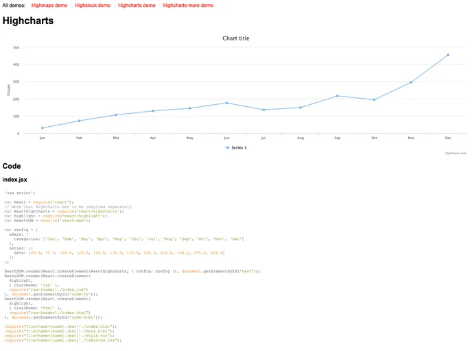Click the 200 y-axis label
Image resolution: width=472 pixels, height=351 pixels.
(16, 99)
